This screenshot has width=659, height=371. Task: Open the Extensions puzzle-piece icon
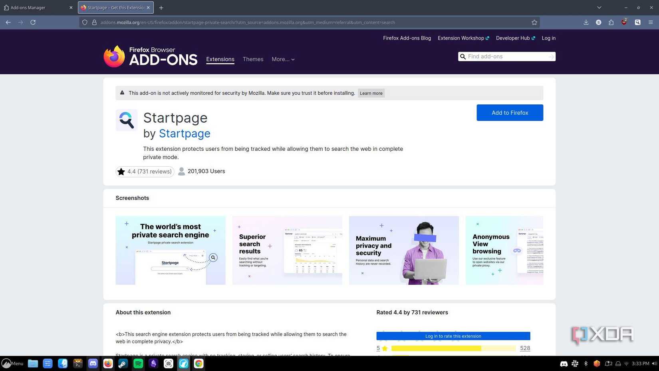(611, 22)
